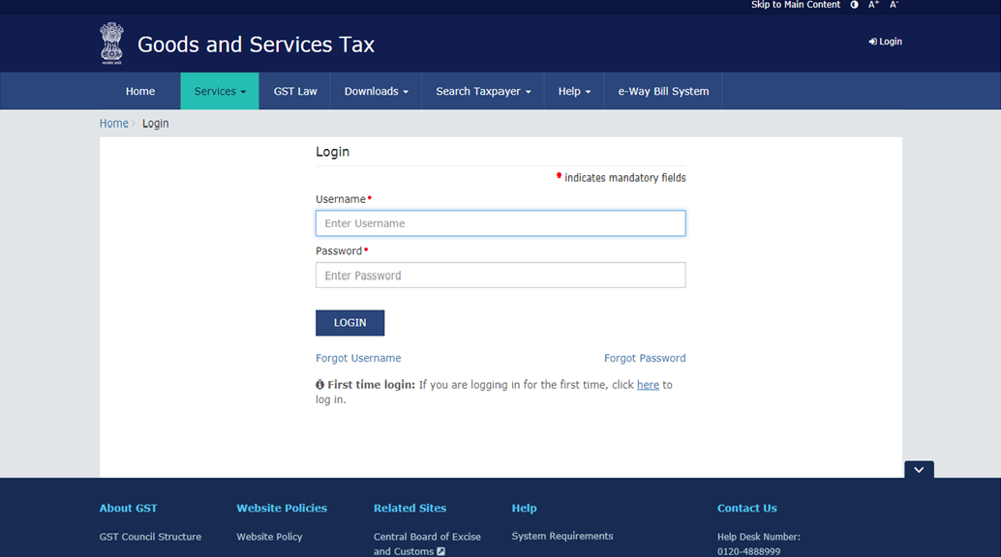This screenshot has width=1001, height=557.
Task: Click the first time login info icon
Action: [x=319, y=385]
